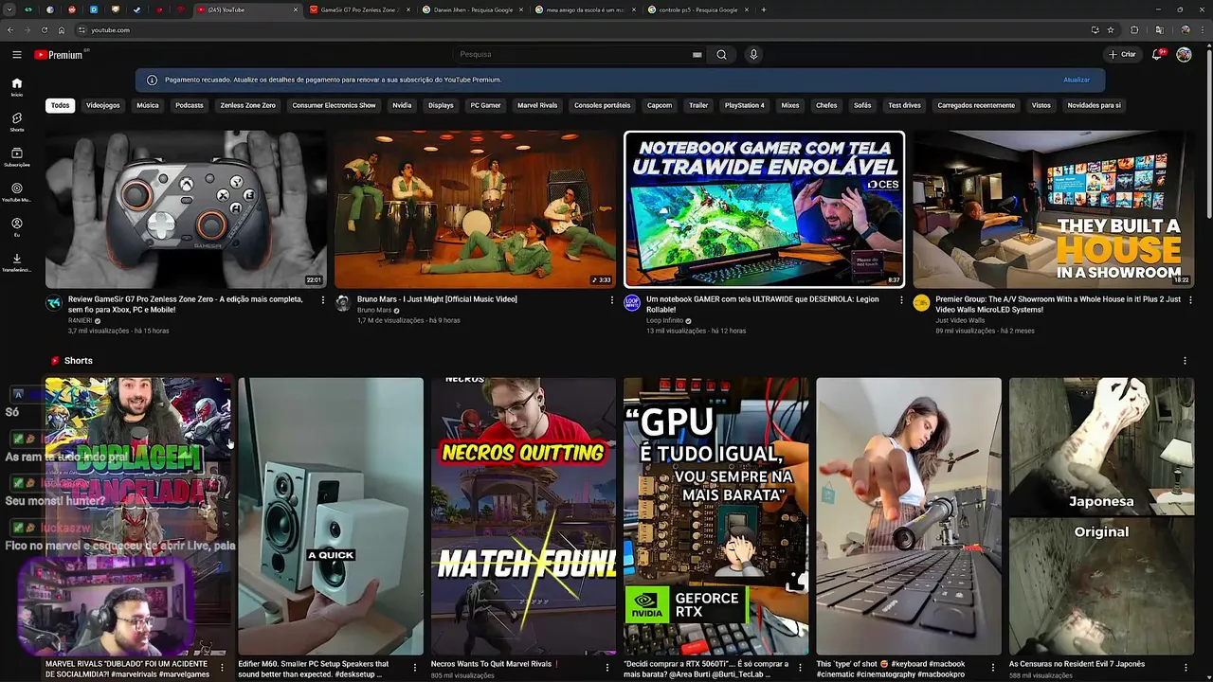The height and width of the screenshot is (682, 1213).
Task: Select the Videojogos filter chip
Action: point(103,105)
